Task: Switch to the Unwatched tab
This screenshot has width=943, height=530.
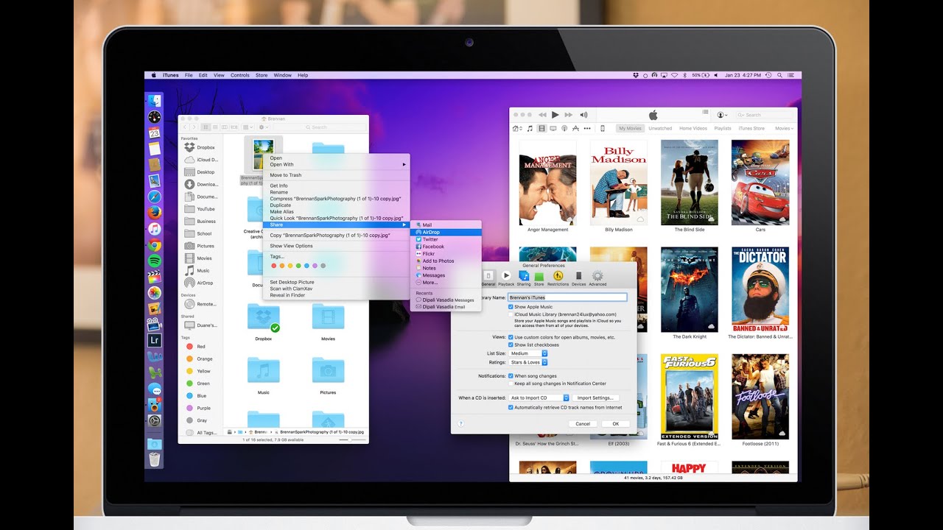Action: 660,128
